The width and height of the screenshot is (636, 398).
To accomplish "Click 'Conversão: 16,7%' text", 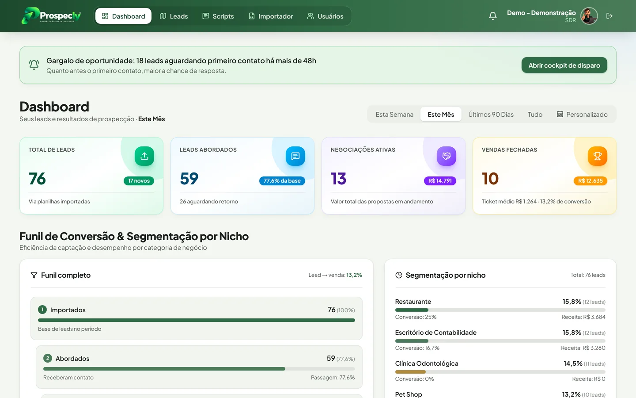I will coord(417,348).
